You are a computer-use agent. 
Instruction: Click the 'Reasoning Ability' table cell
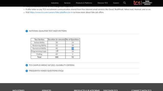[x=39, y=45]
